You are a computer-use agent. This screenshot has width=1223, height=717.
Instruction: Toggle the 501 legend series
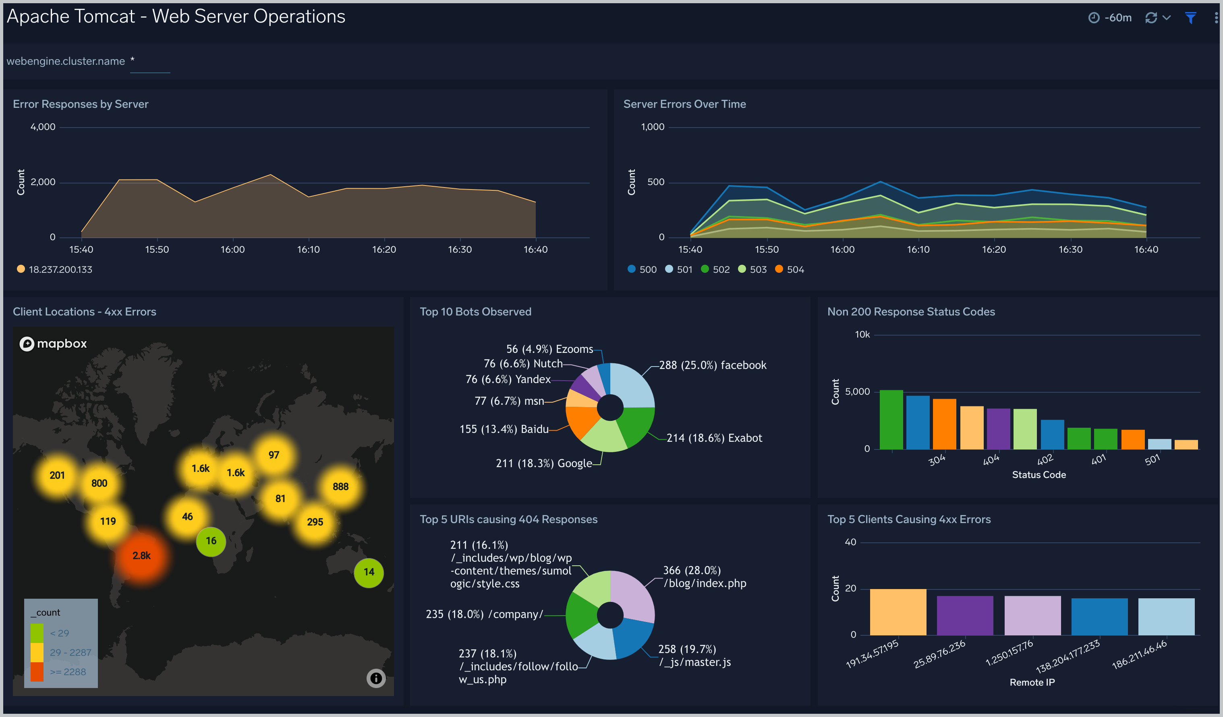pyautogui.click(x=678, y=269)
